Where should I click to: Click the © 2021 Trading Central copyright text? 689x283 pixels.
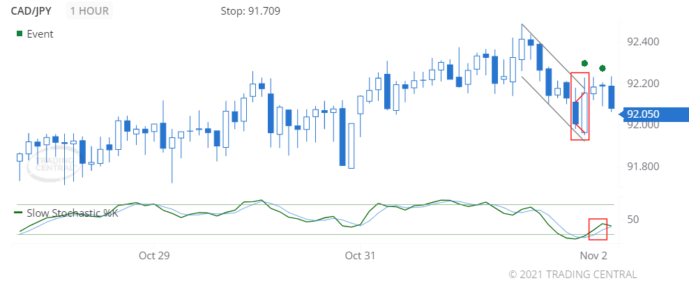(x=573, y=274)
